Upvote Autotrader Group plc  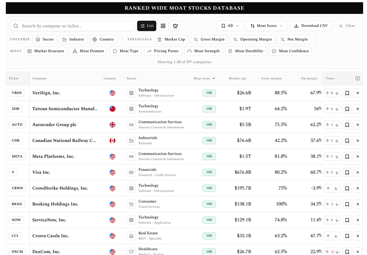click(328, 125)
